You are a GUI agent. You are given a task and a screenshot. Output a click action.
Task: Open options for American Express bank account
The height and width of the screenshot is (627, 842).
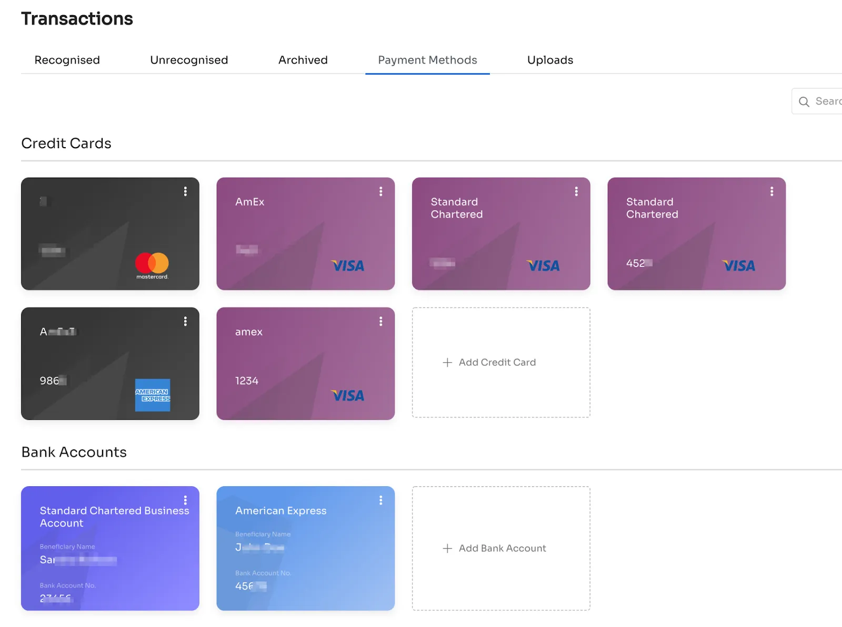pos(381,500)
